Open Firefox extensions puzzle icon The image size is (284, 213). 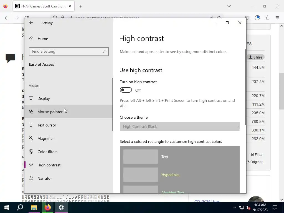coord(268,18)
